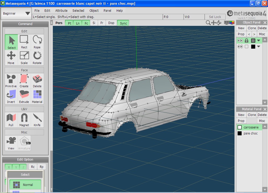This screenshot has width=268, height=193.
Task: Toggle Z axis edit constraint
Action: pyautogui.click(x=23, y=167)
